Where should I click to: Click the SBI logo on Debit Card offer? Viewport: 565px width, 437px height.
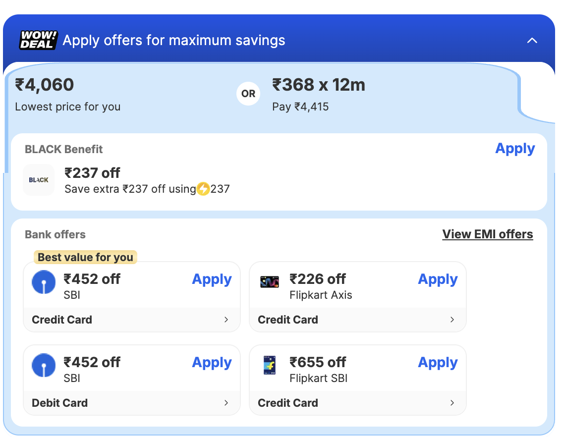click(44, 366)
